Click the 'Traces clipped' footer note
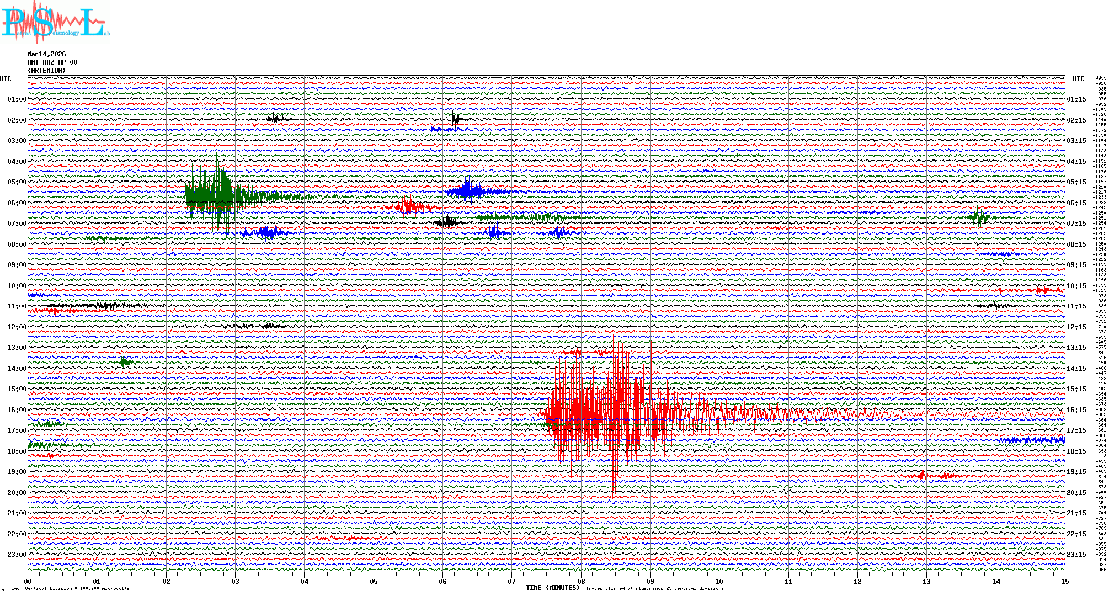Screen dimensions: 1109x596 [654, 588]
